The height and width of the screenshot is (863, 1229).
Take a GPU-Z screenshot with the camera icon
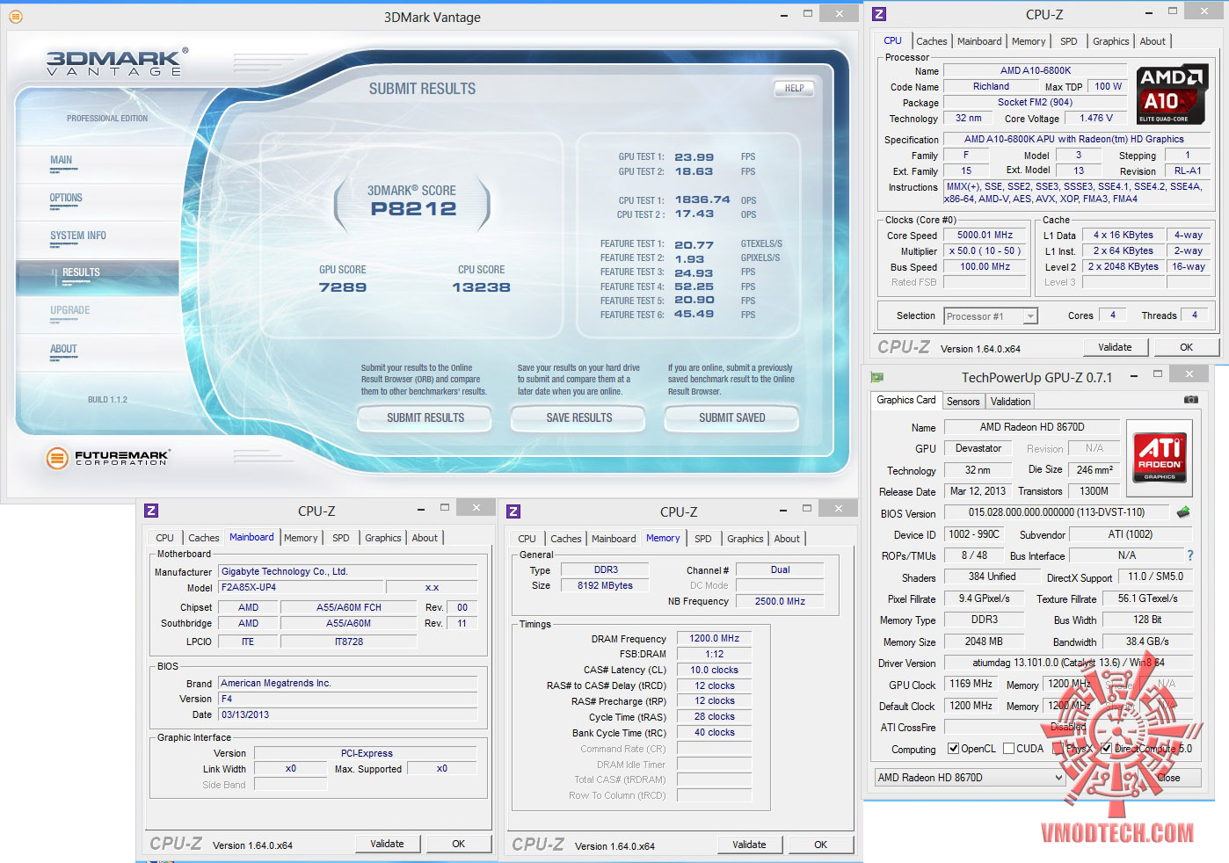coord(1190,400)
